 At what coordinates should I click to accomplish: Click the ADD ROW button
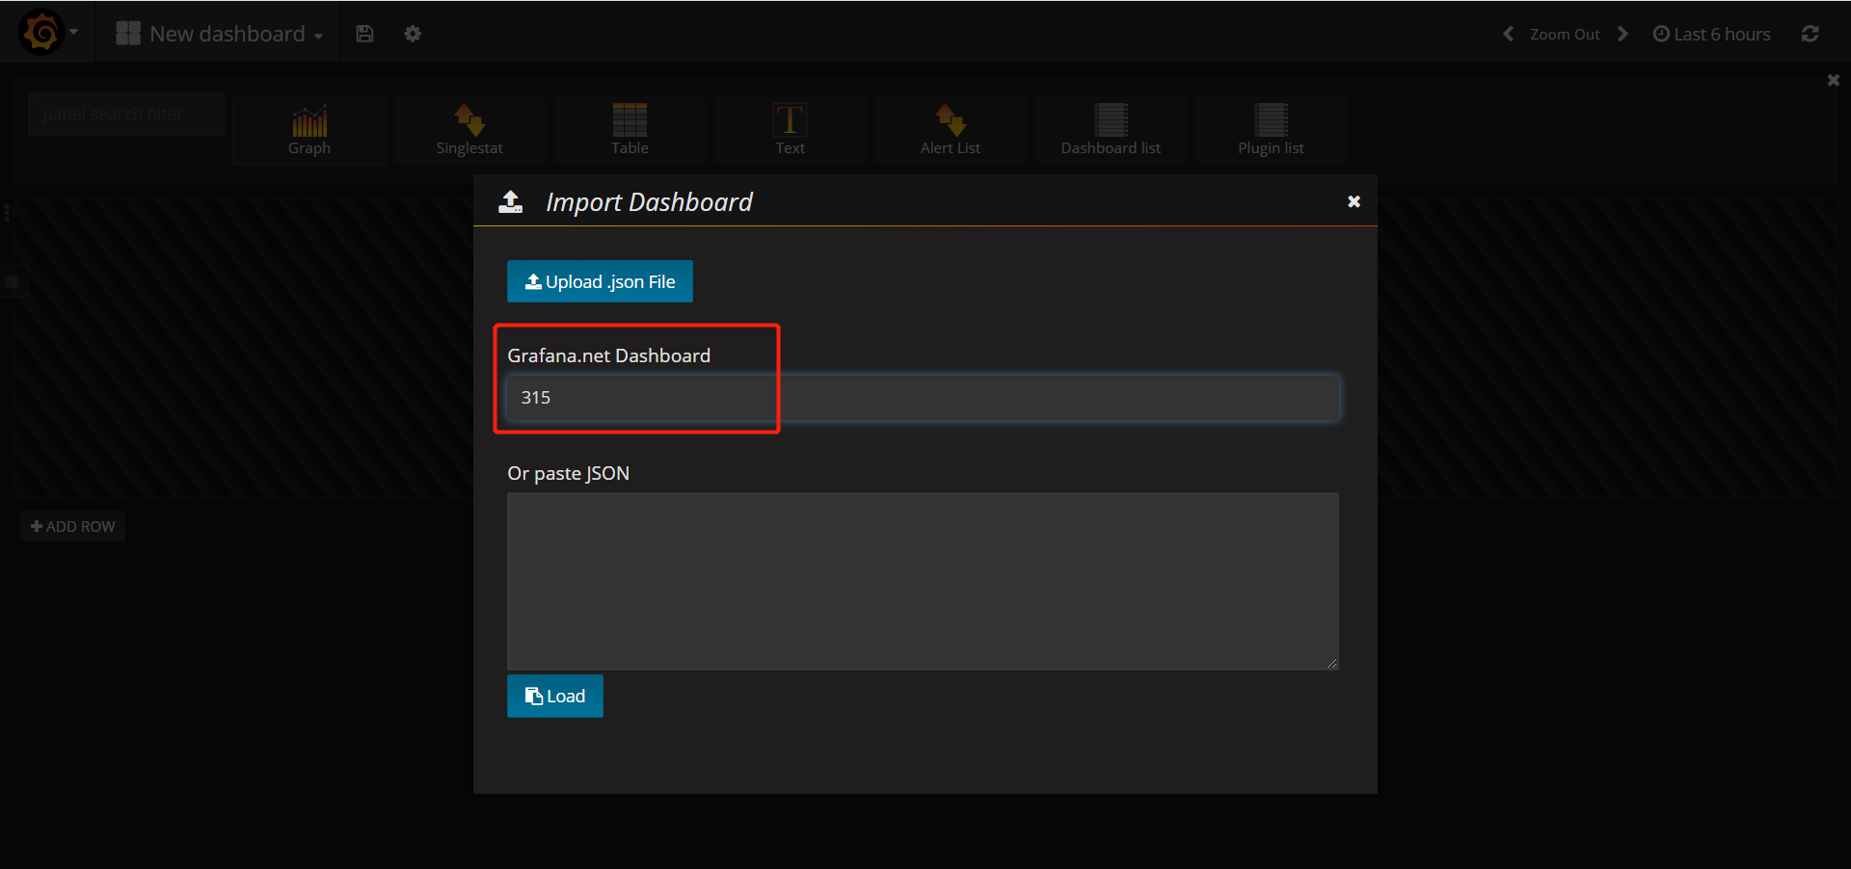pos(73,526)
